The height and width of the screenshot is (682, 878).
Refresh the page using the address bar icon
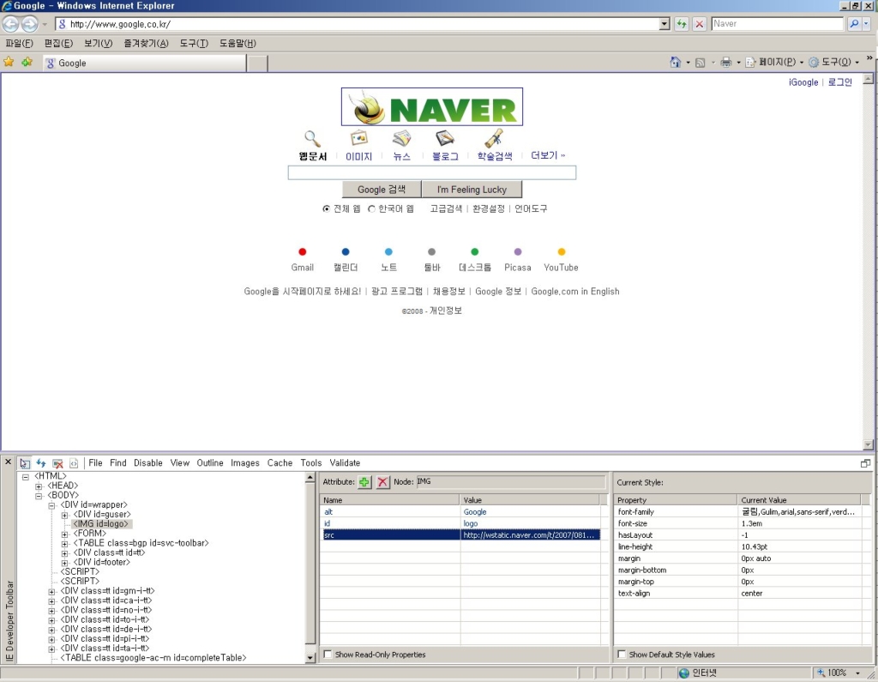coord(681,24)
